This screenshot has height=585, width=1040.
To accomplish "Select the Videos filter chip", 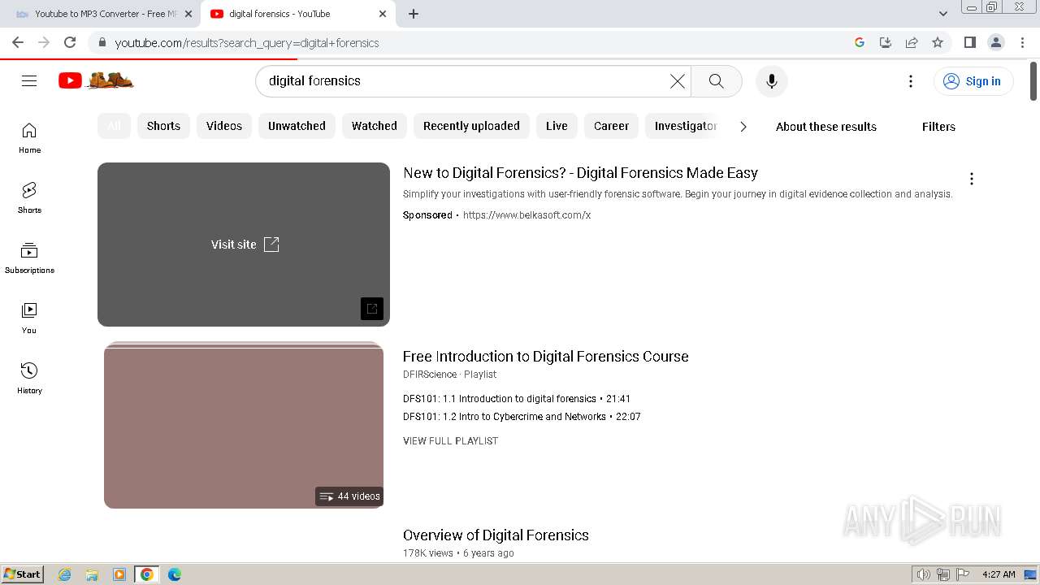I will [x=224, y=126].
